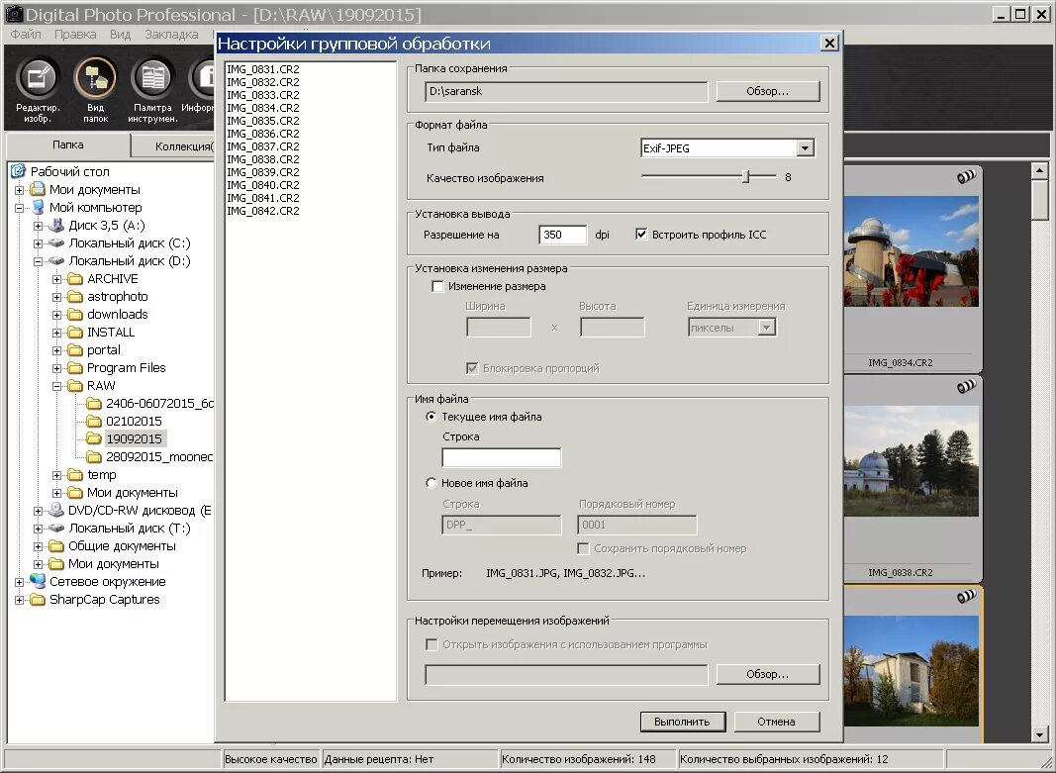Click the downloads folder icon

click(75, 315)
